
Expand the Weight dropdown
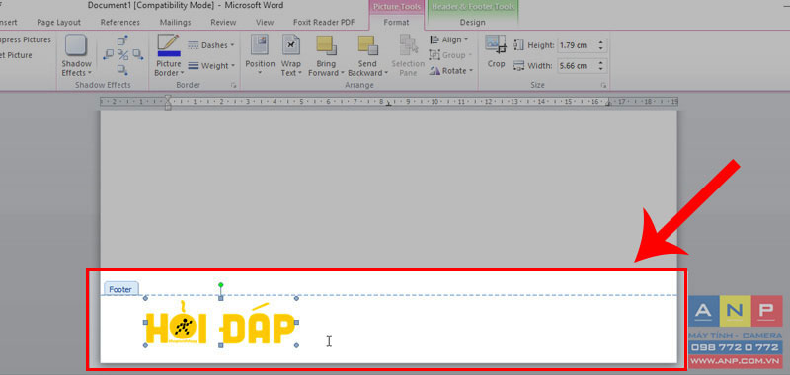tap(210, 66)
